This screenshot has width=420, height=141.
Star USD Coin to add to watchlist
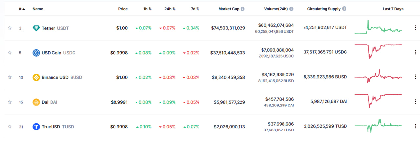tap(10, 53)
